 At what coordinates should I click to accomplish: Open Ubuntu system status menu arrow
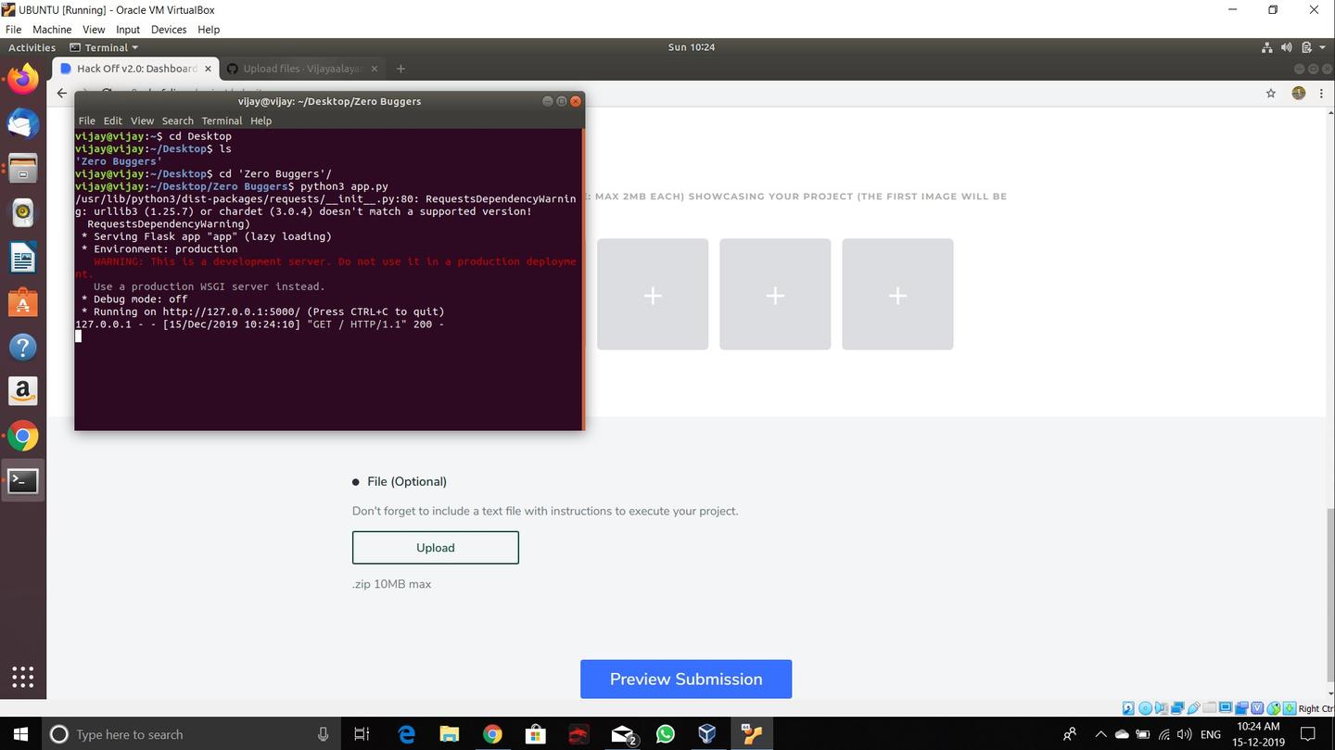(x=1322, y=47)
